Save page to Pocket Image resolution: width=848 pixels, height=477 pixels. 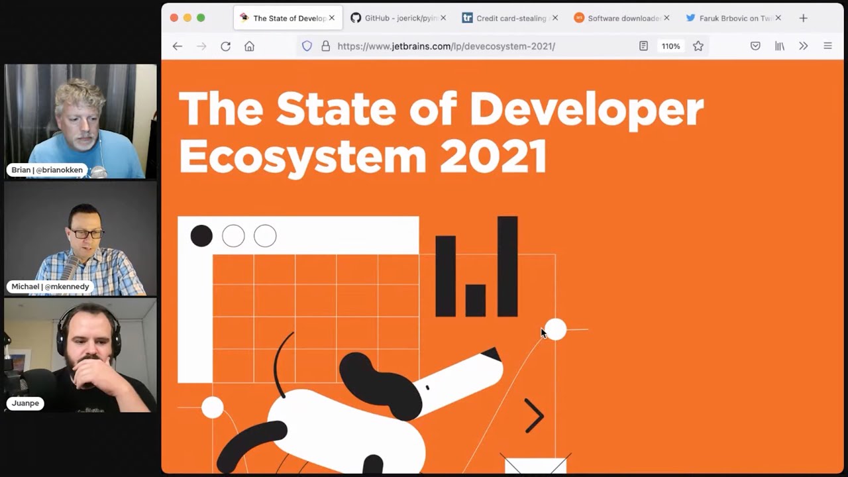(755, 46)
